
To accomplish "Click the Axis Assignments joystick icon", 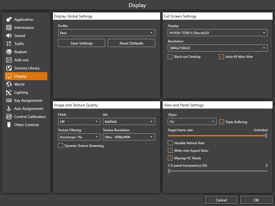I will point(9,109).
